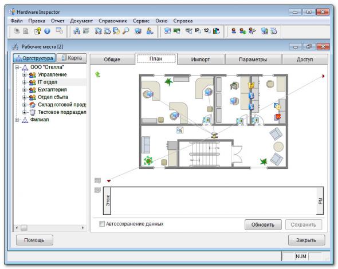Image resolution: width=338 pixels, height=269 pixels.
Task: Click the Обновить button
Action: tap(263, 224)
